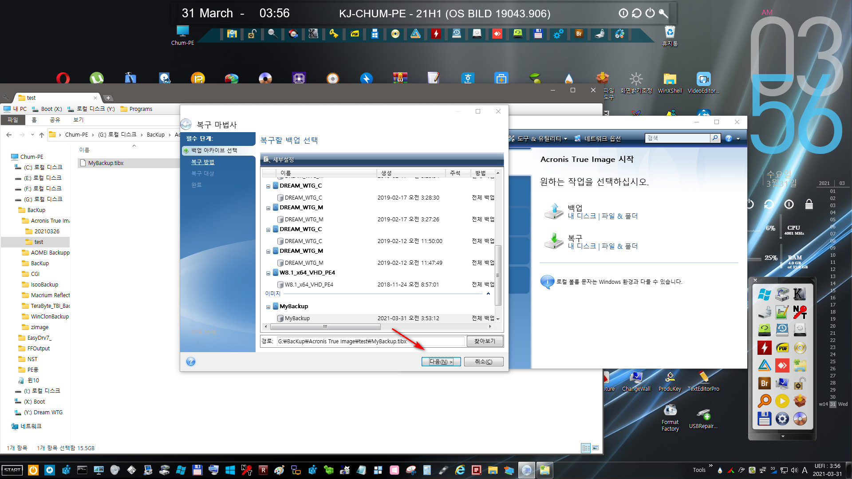Viewport: 852px width, 479px height.
Task: Open Adobe Bridge icon in top dock
Action: [x=579, y=34]
